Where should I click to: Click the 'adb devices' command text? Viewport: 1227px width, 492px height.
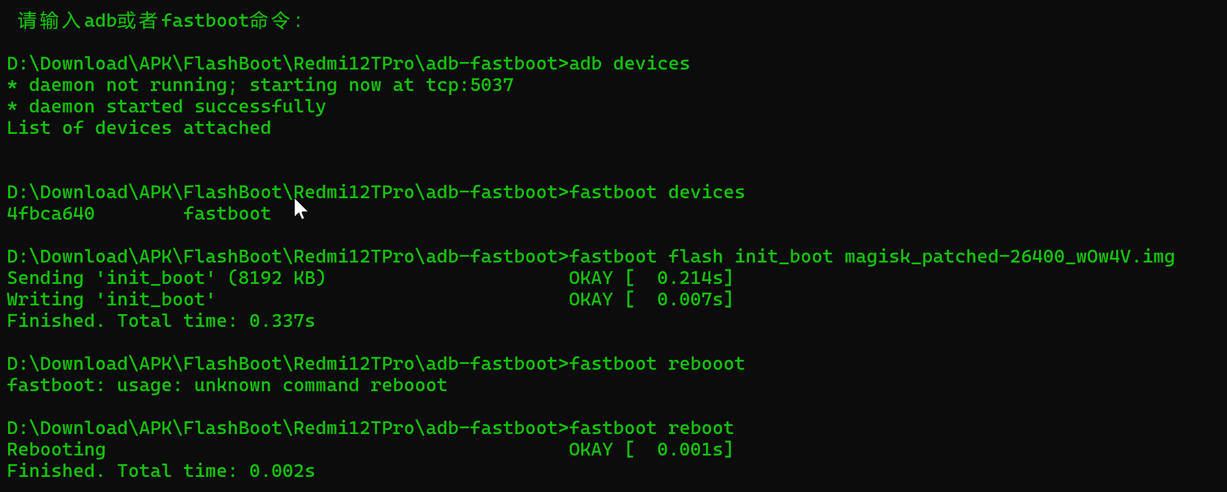pyautogui.click(x=629, y=64)
